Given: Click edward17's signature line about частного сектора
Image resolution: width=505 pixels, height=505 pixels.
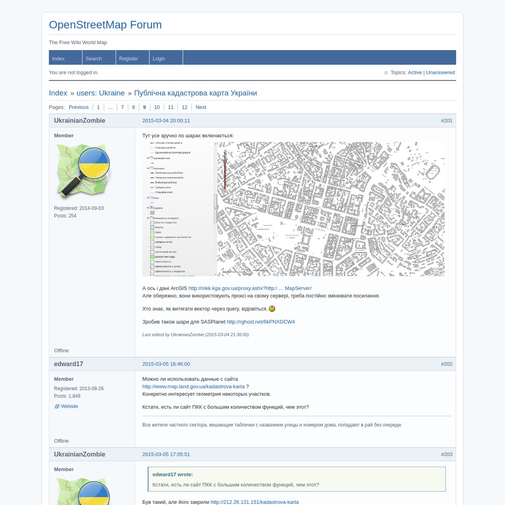Looking at the screenshot, I should [272, 425].
